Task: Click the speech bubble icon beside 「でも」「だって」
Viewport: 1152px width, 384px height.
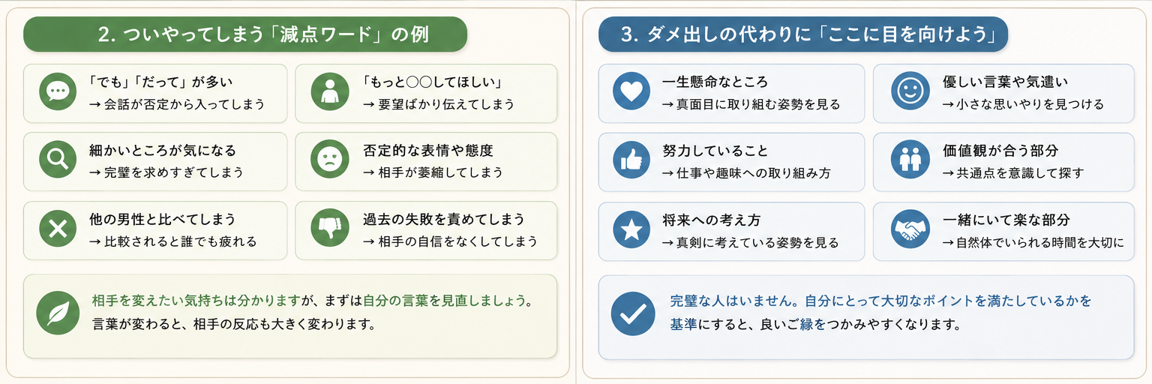Action: click(57, 92)
